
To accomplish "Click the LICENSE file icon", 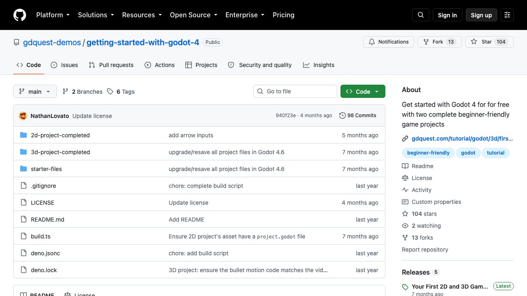I will click(23, 203).
